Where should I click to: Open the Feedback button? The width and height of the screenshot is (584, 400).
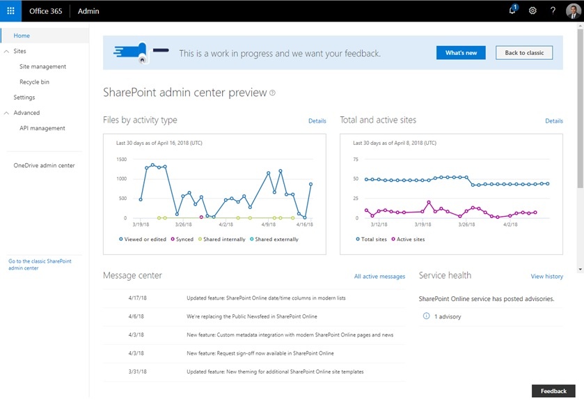click(553, 391)
